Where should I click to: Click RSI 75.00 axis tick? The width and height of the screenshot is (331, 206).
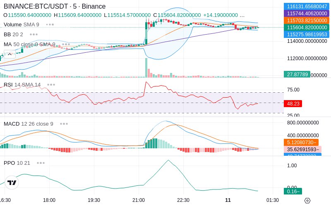[293, 90]
